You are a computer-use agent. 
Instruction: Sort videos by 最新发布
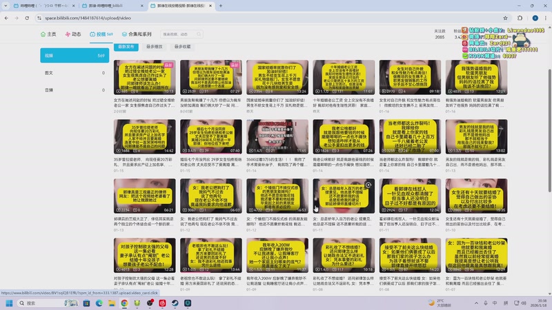(126, 46)
